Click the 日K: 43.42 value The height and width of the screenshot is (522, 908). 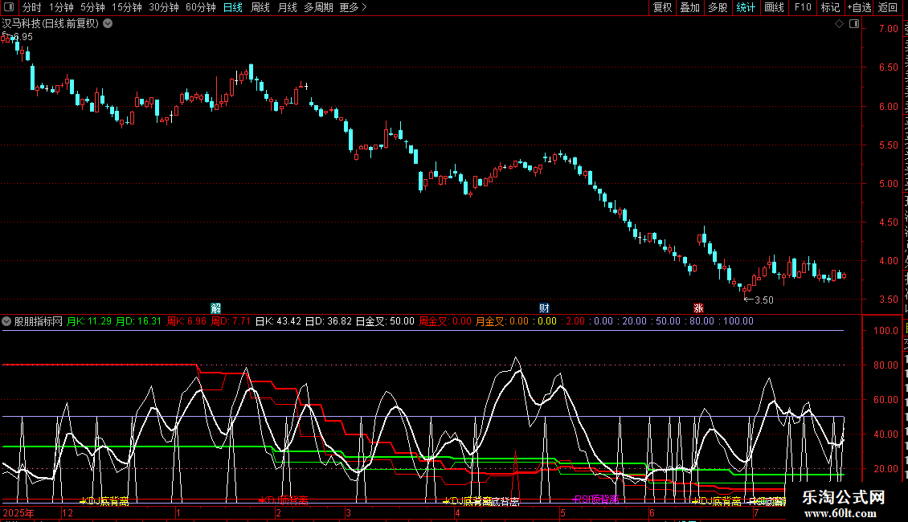(279, 321)
